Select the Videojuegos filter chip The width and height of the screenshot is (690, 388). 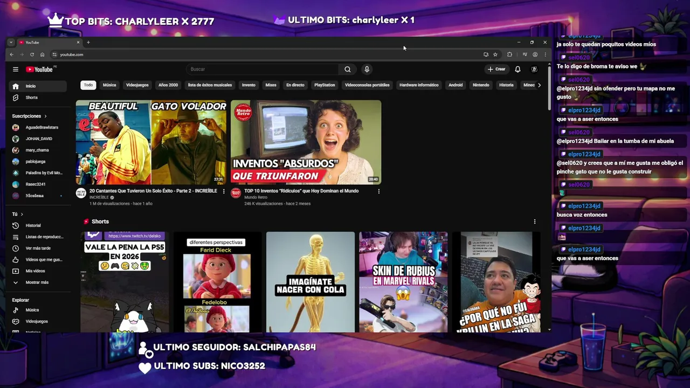click(x=137, y=85)
